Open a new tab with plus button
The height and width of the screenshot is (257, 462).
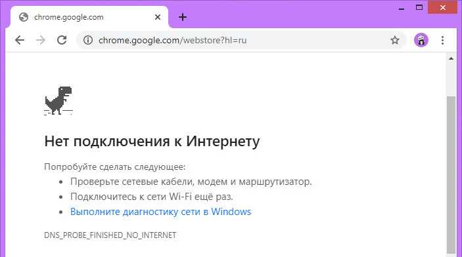coord(183,17)
